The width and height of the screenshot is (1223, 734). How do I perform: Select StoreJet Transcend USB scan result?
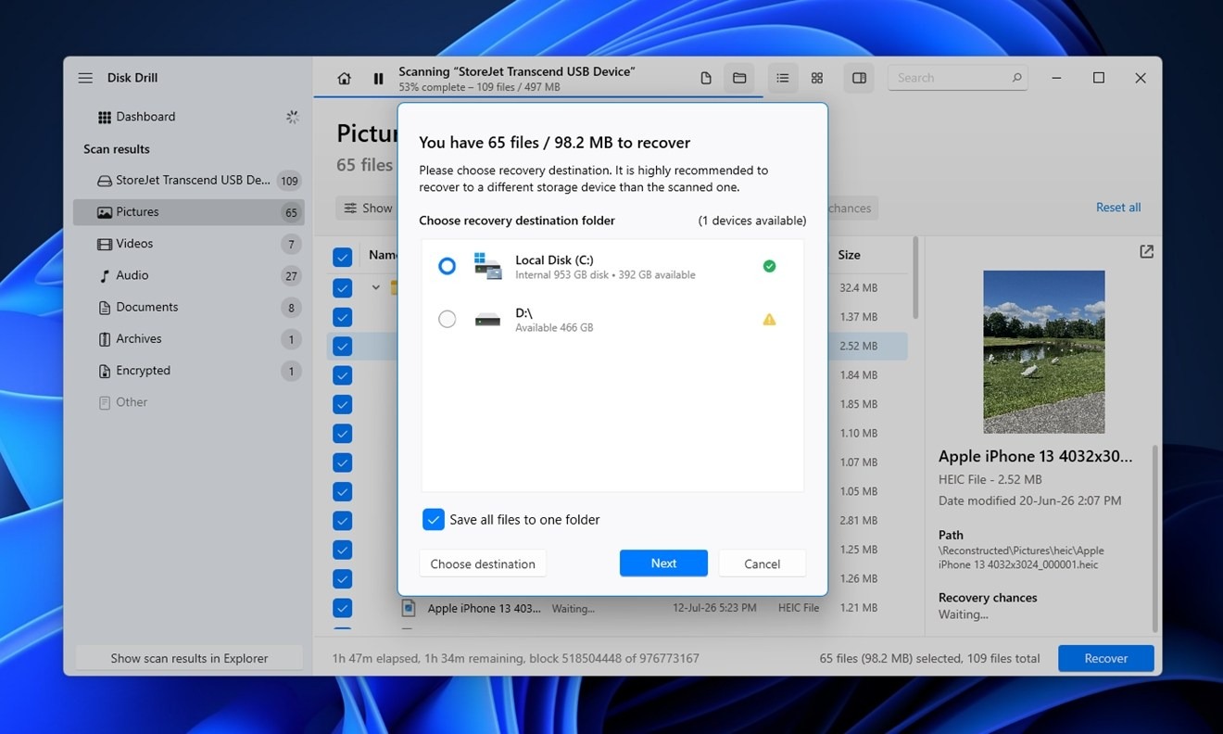coord(189,181)
